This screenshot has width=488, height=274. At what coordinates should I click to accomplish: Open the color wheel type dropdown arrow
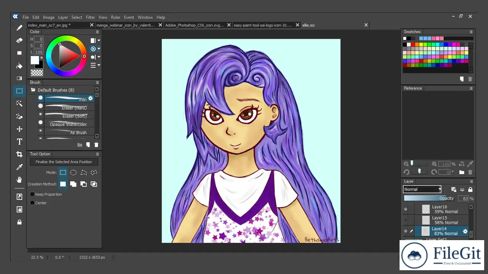pos(99,49)
